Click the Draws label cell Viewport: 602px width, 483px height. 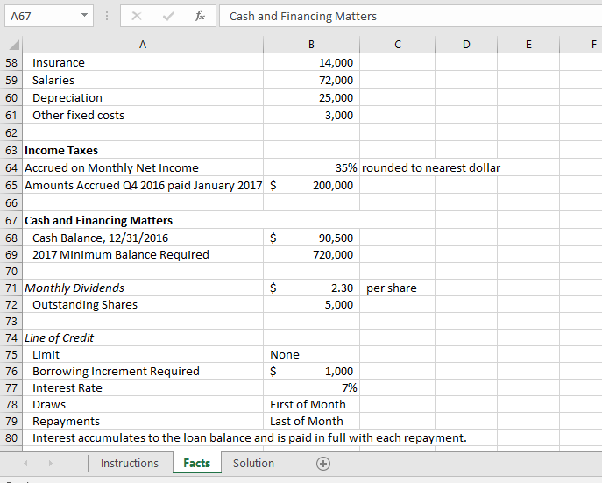pyautogui.click(x=143, y=404)
